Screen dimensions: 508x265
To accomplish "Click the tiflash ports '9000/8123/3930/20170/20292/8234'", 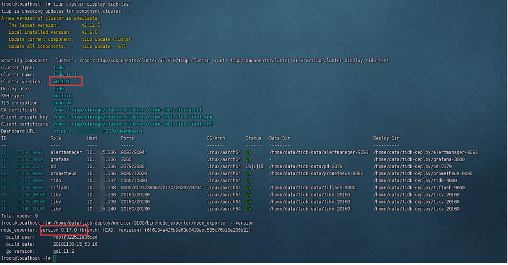I will pos(161,187).
